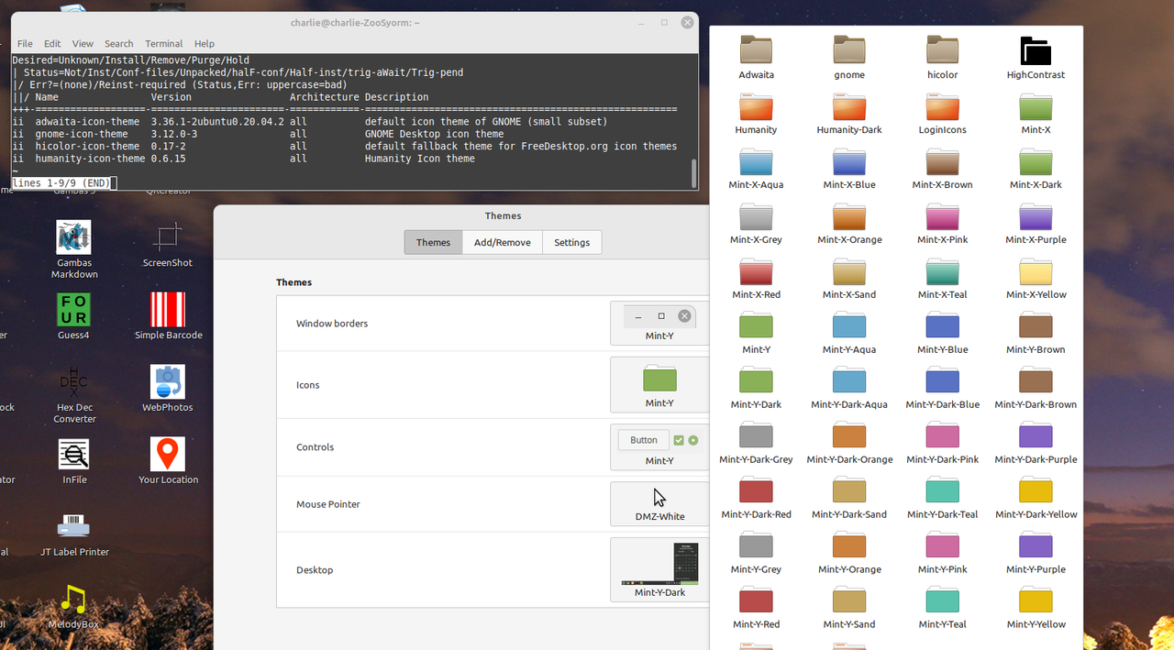Select the Mint-Y-Dark-Aqua folder icon
Image resolution: width=1174 pixels, height=650 pixels.
pyautogui.click(x=849, y=389)
